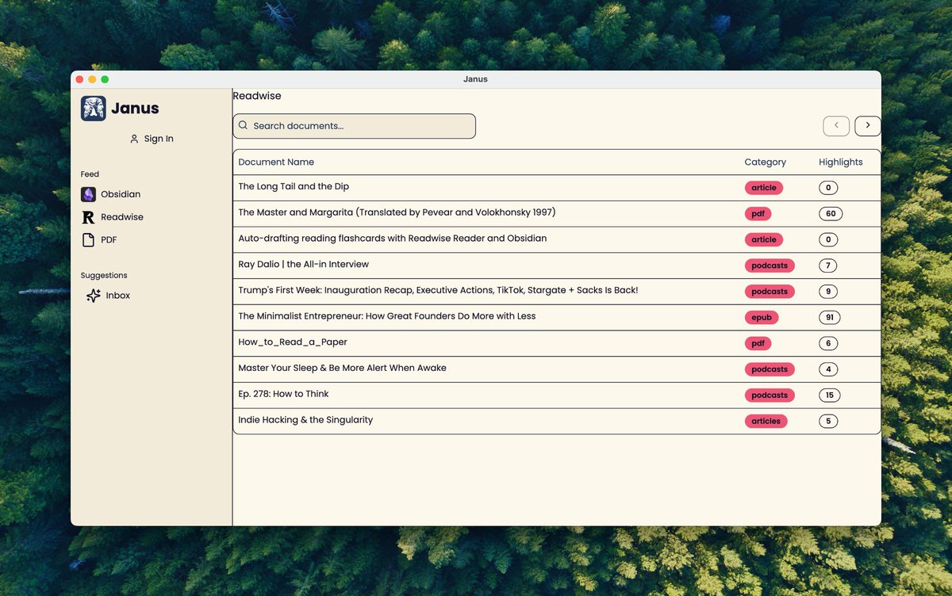Click the Janus app logo icon

pos(94,109)
